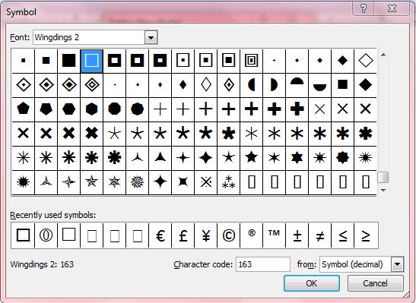
Task: Select the right half-circle symbol
Action: [x=274, y=85]
